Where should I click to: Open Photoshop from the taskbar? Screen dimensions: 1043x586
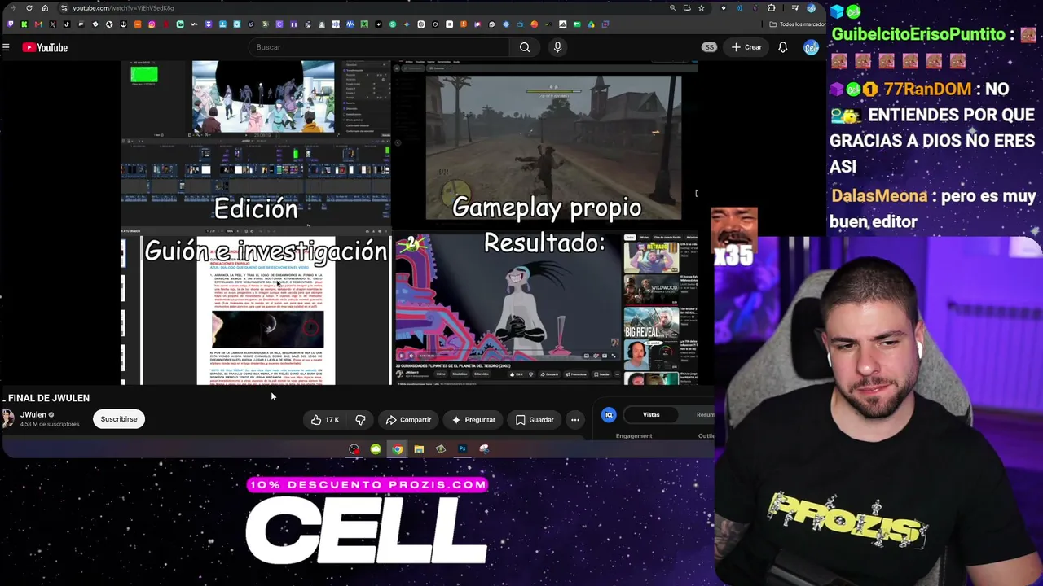pyautogui.click(x=462, y=449)
